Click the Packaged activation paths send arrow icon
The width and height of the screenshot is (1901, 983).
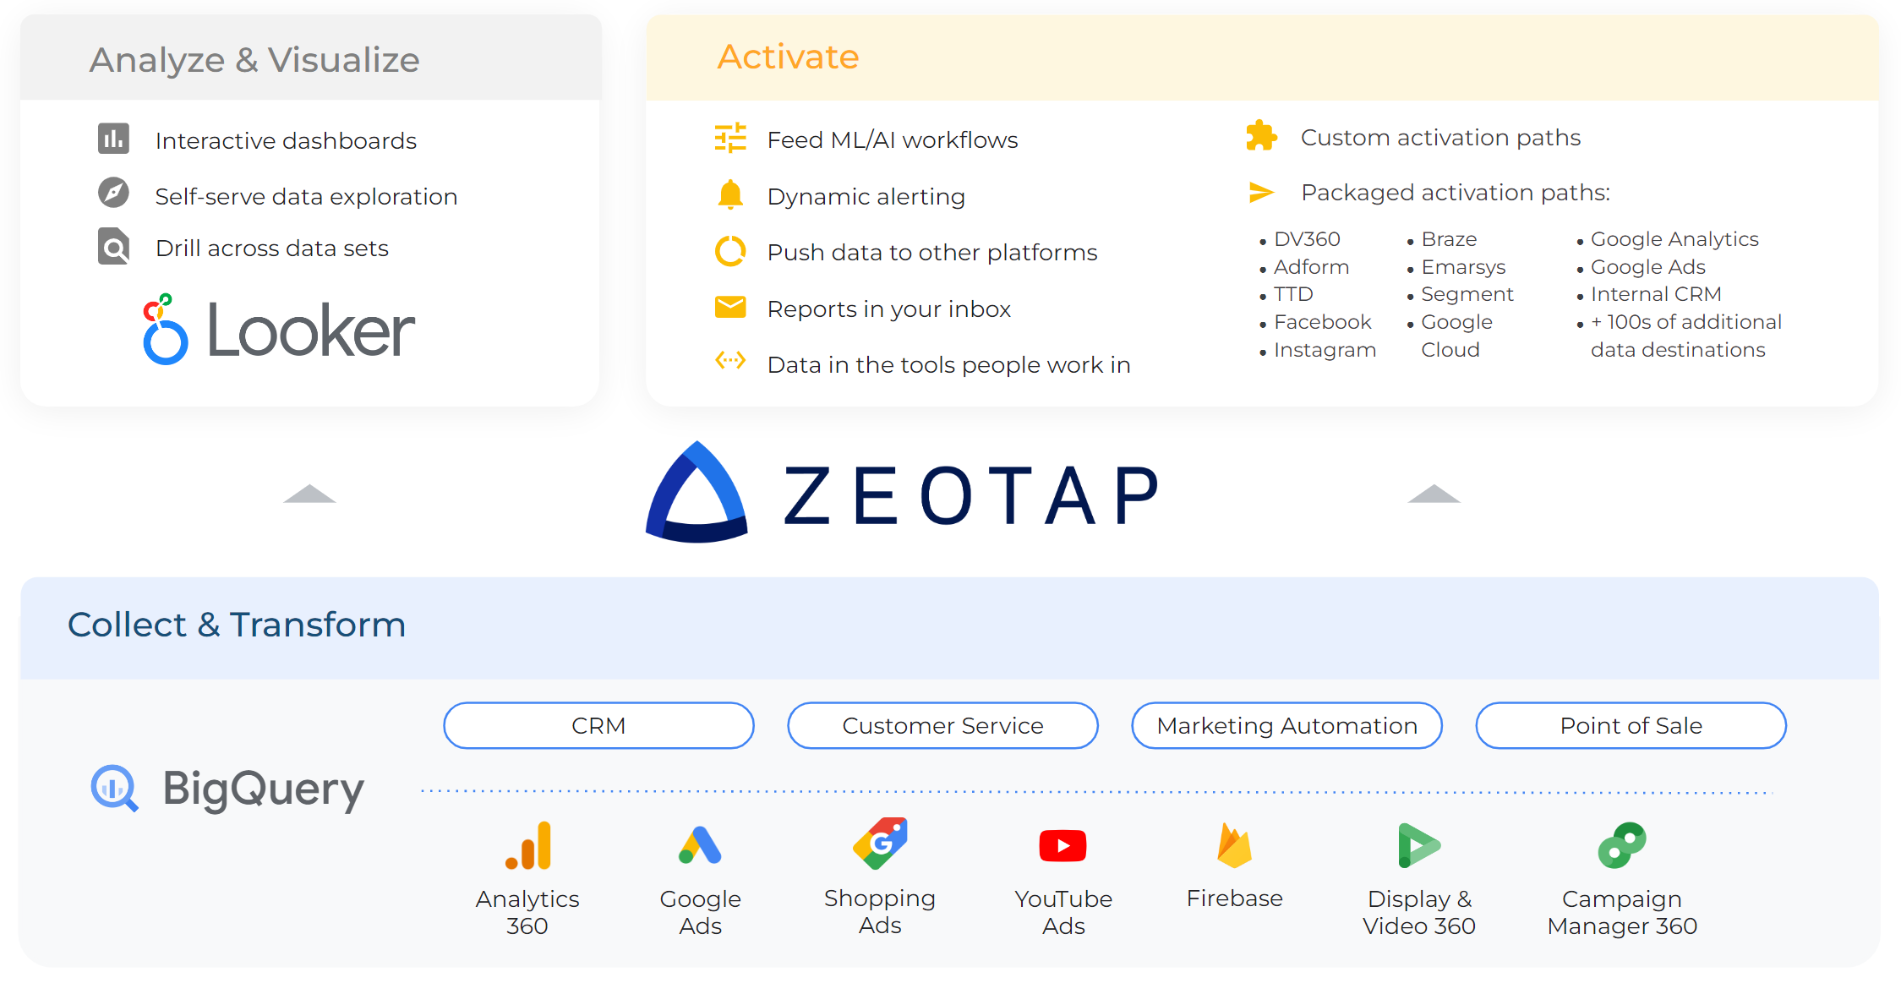(x=1261, y=193)
